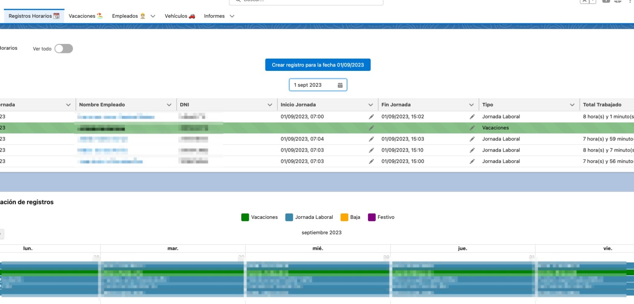Open the Vacaciones tab
634x304 pixels.
pyautogui.click(x=86, y=16)
